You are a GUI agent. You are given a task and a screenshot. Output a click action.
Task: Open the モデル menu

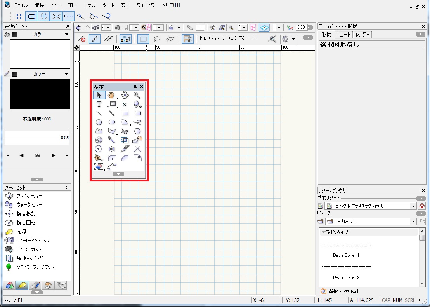[90, 5]
